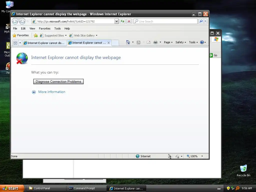Click the orange magnifier tray icon

click(237, 188)
